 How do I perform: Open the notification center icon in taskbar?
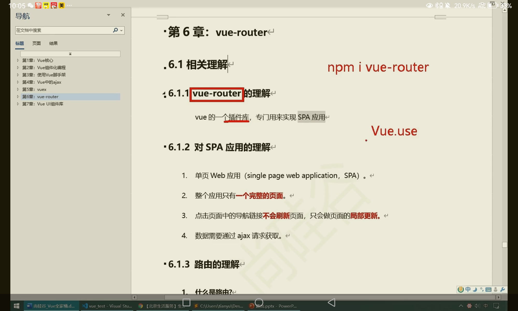(496, 306)
